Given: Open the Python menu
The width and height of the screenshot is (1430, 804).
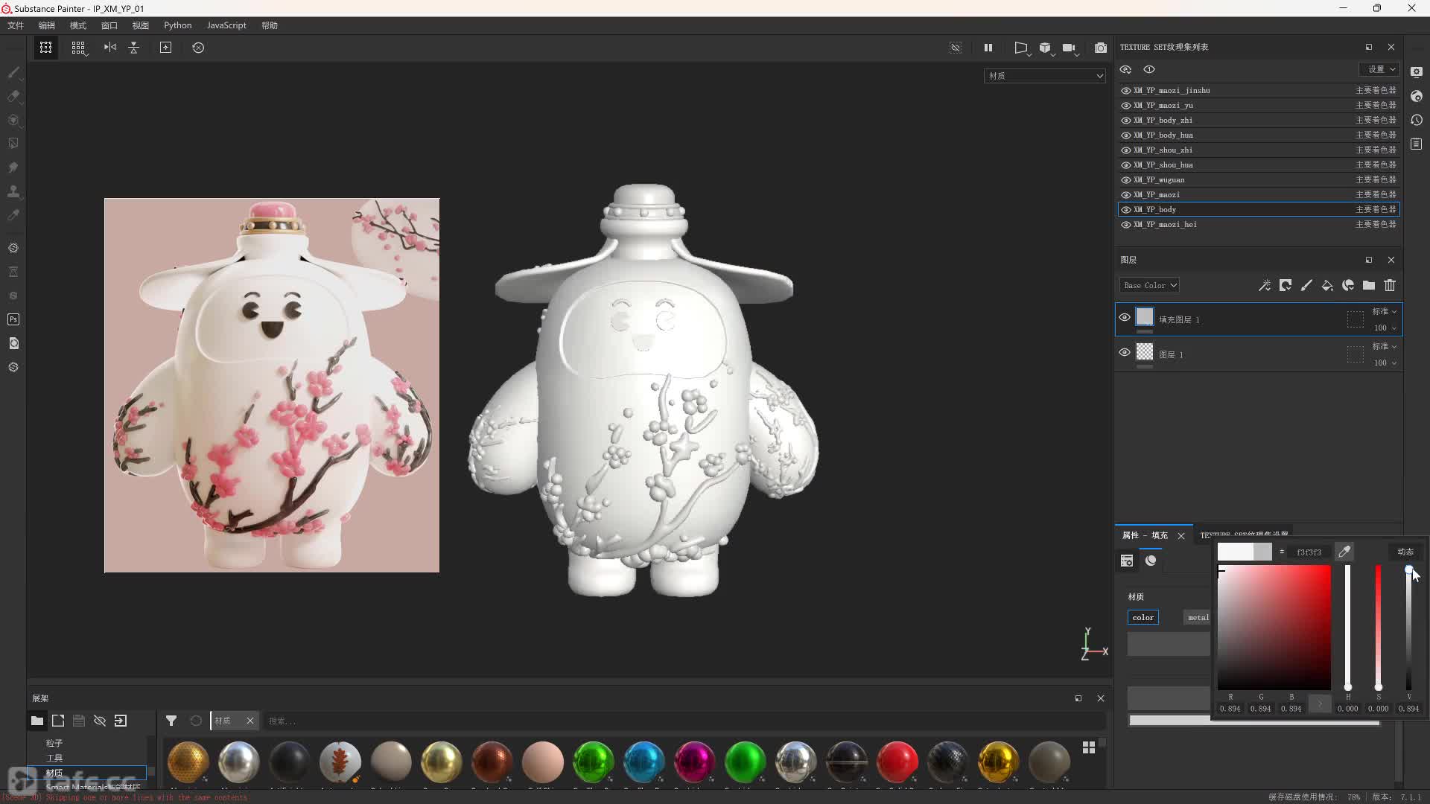Looking at the screenshot, I should tap(178, 25).
